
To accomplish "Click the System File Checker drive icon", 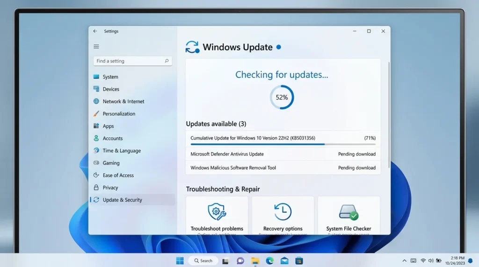I will [348, 212].
